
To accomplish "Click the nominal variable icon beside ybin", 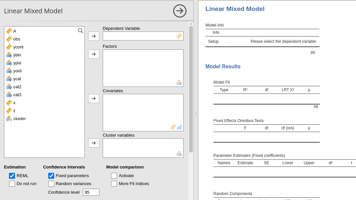I will [9, 55].
